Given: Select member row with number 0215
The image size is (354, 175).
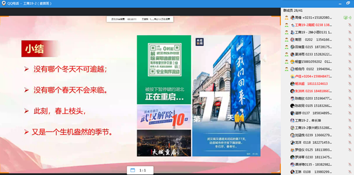Looking at the screenshot, I should tap(317, 47).
